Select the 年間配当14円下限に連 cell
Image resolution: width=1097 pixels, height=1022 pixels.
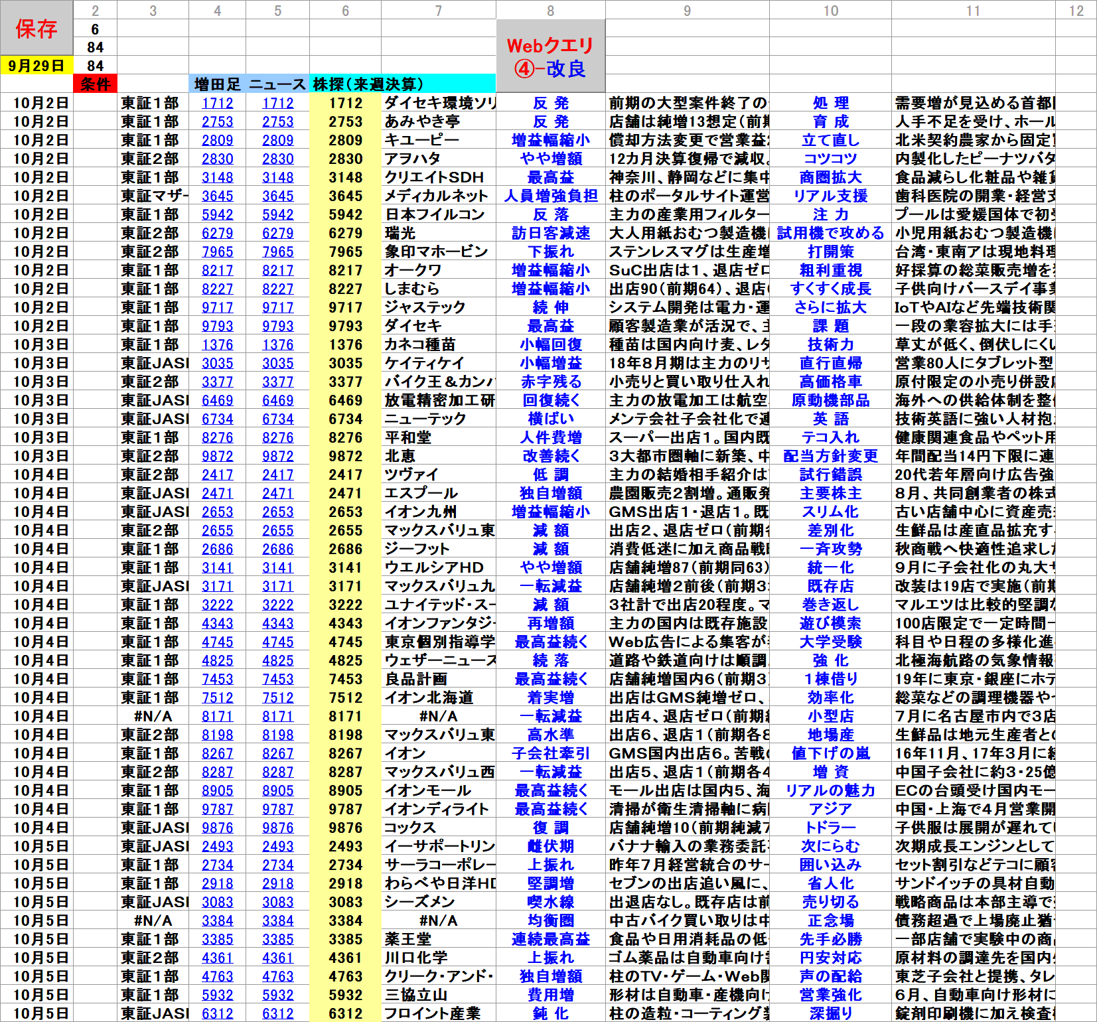pos(973,456)
